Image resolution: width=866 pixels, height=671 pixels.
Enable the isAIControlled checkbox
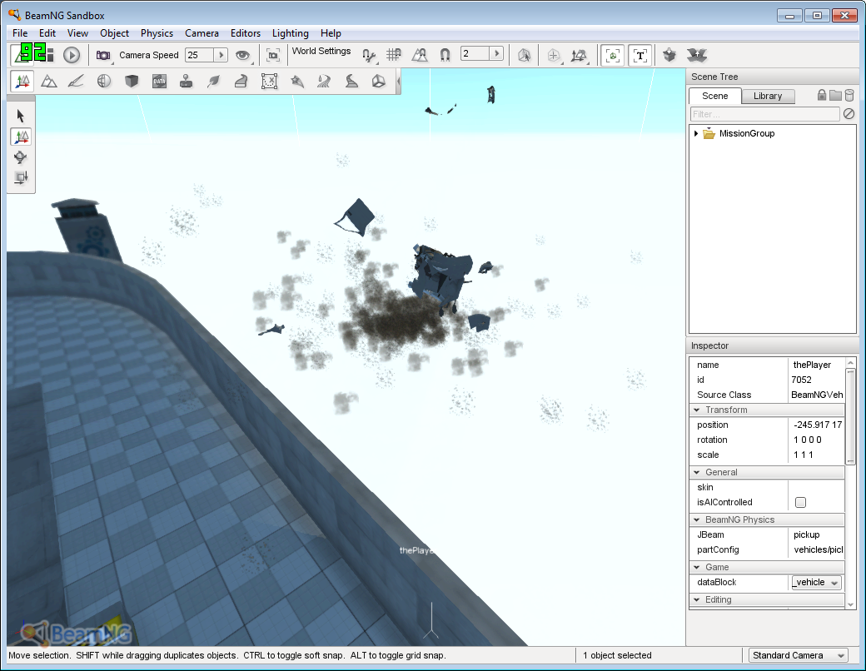click(800, 502)
